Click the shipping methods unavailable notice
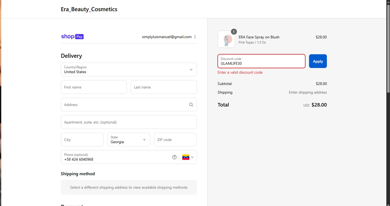 point(129,187)
